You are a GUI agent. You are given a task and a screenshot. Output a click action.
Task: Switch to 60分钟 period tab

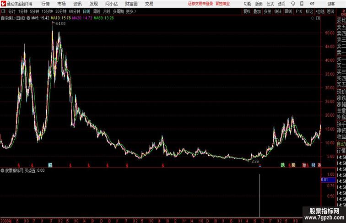[x=75, y=11]
